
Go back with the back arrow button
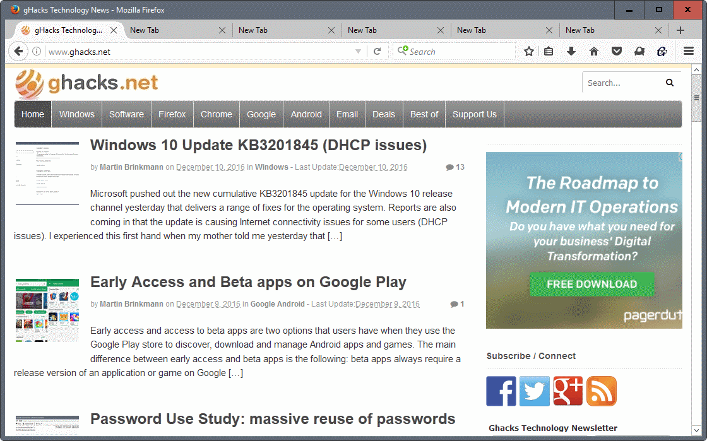(18, 51)
